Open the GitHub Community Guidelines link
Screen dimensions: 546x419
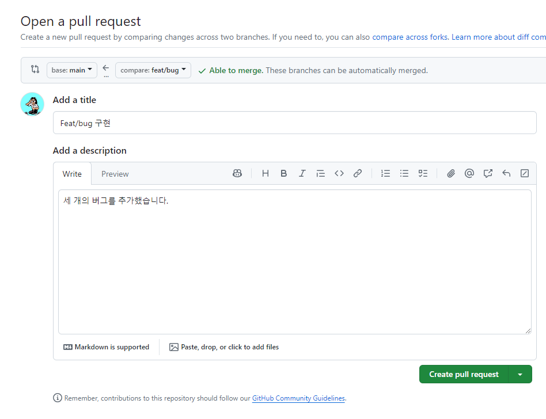coord(298,398)
